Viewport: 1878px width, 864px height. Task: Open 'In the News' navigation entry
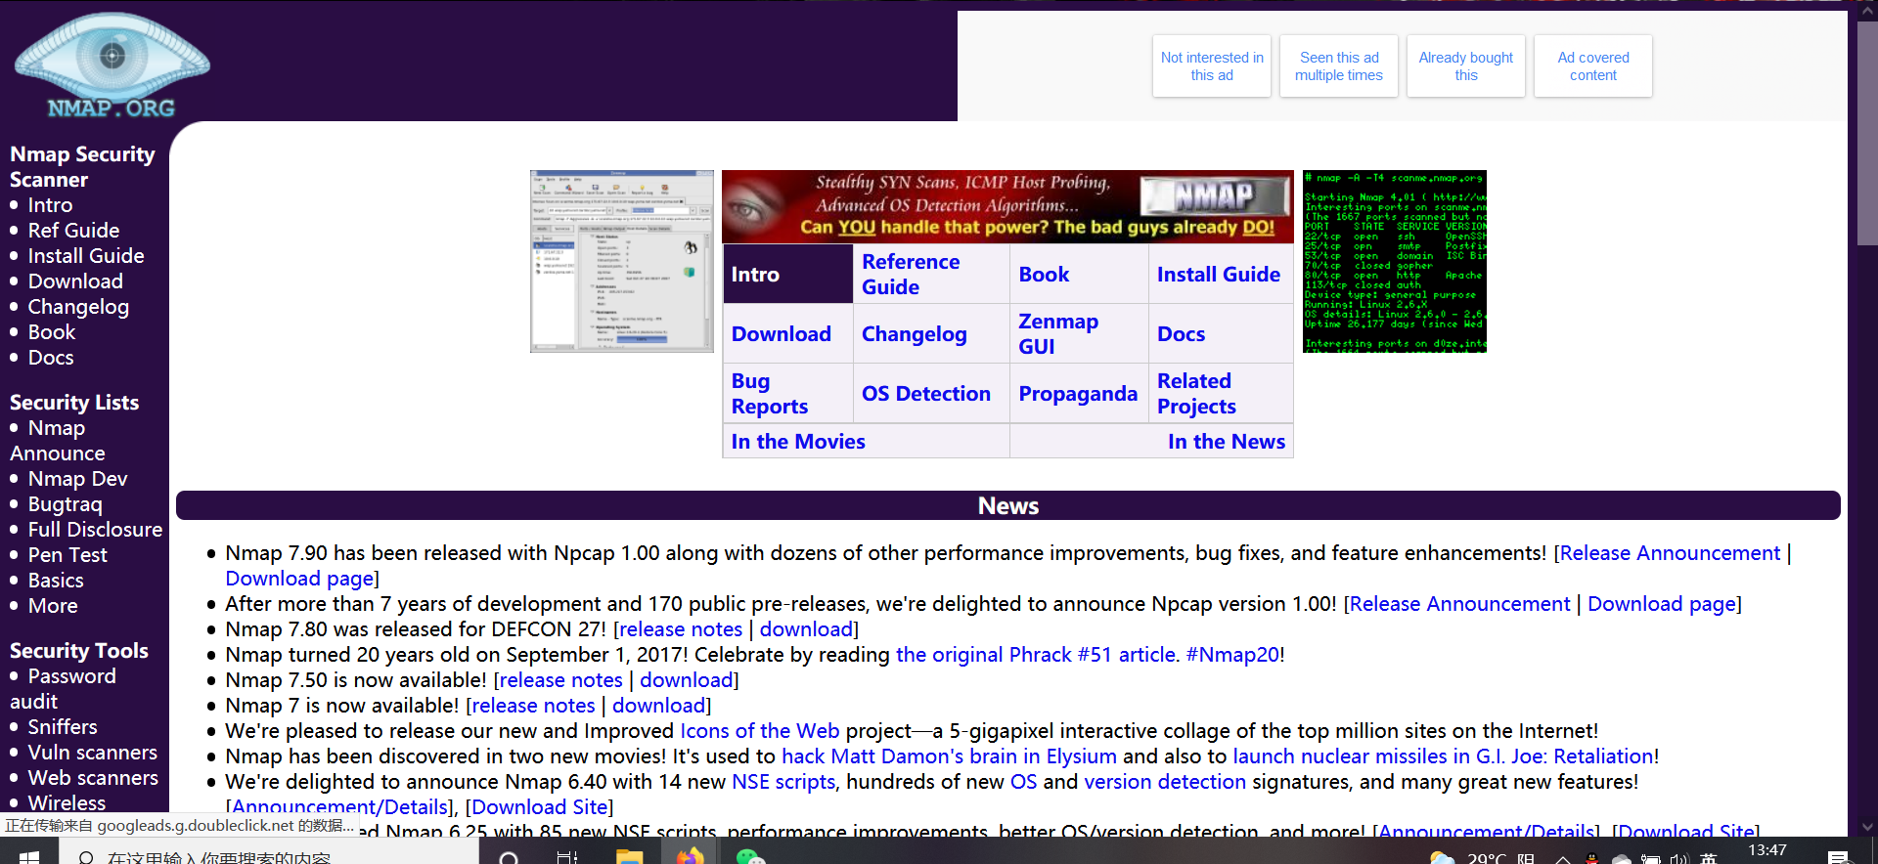click(x=1227, y=442)
